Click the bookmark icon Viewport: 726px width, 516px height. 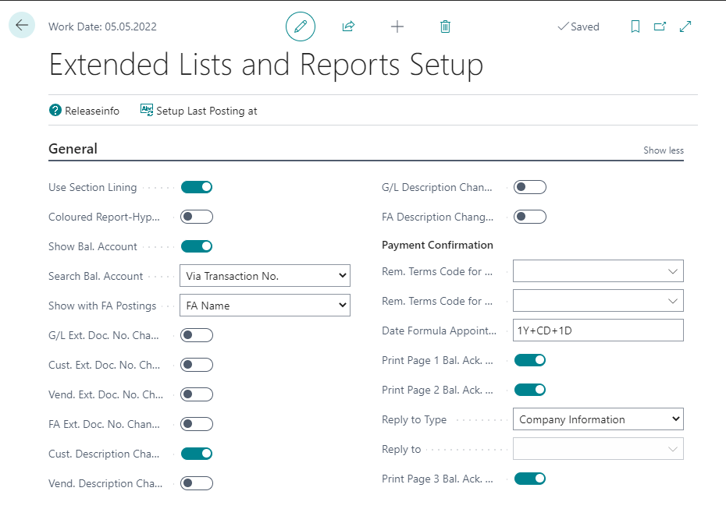tap(635, 27)
